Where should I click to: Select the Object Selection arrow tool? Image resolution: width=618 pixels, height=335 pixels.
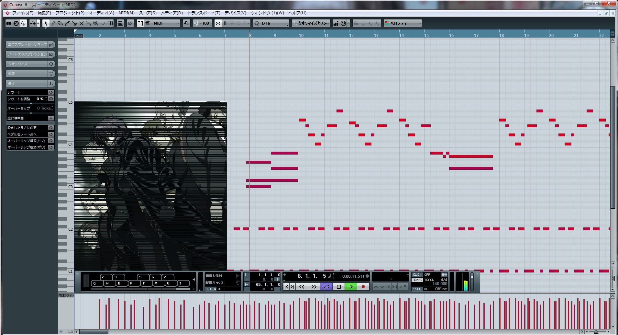[x=46, y=23]
